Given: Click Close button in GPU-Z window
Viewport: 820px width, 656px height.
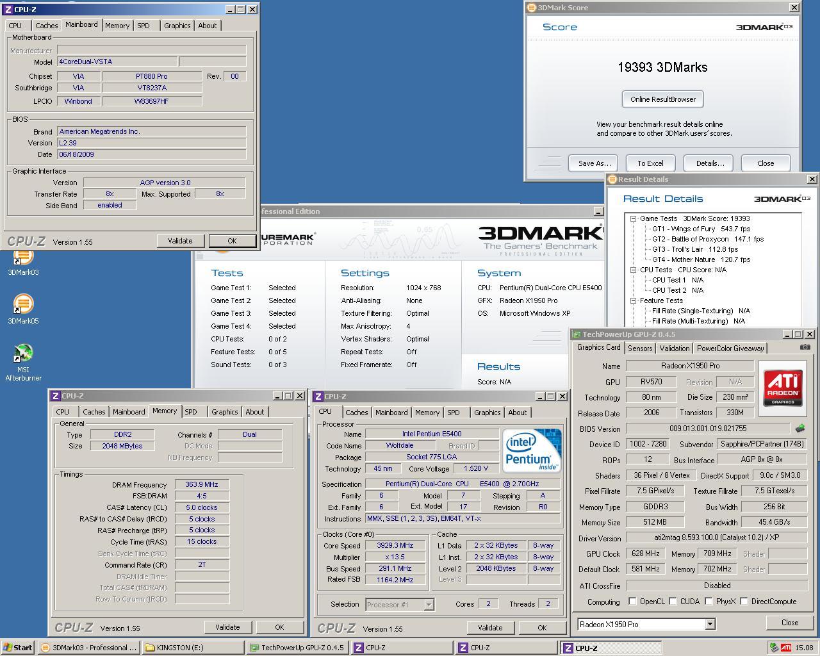Looking at the screenshot, I should [x=790, y=623].
